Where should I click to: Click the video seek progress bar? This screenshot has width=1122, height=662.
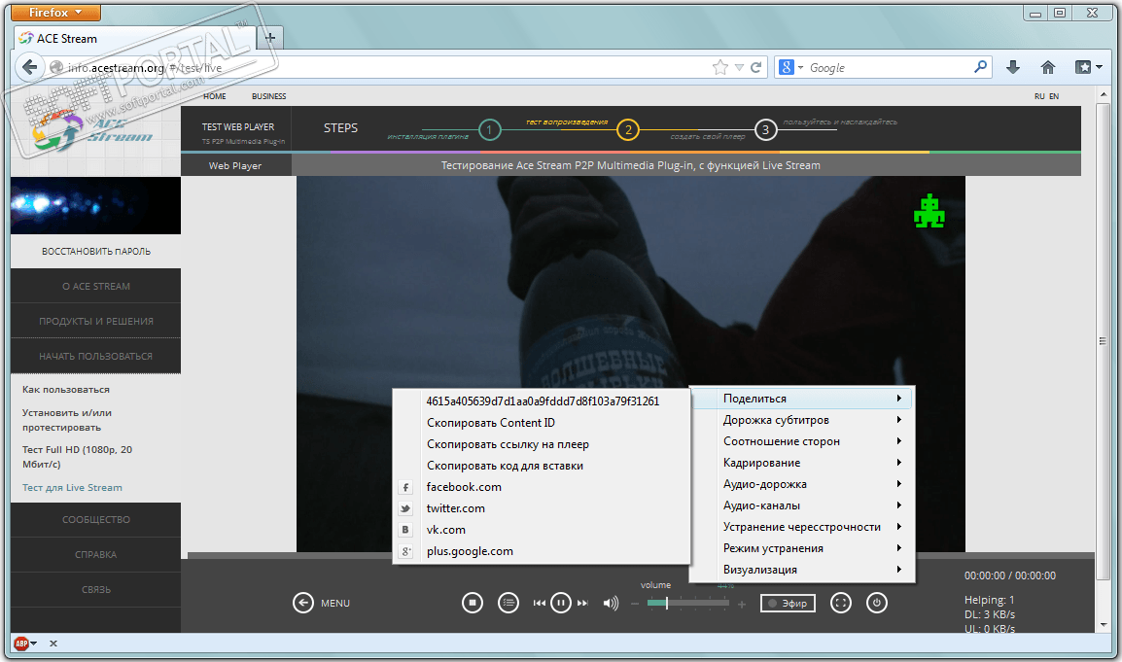[641, 555]
